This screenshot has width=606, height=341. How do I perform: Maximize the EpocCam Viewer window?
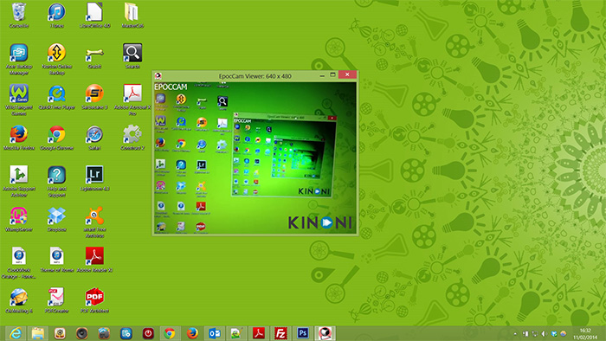[332, 75]
